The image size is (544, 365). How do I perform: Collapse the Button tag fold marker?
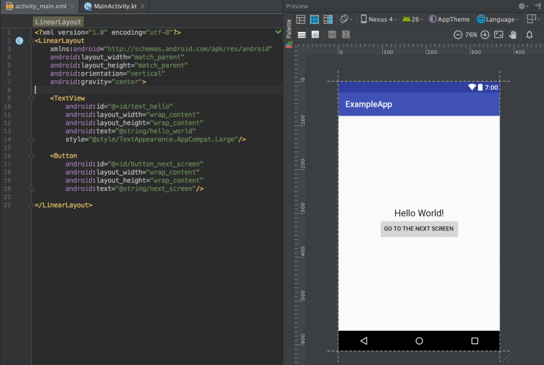point(31,156)
